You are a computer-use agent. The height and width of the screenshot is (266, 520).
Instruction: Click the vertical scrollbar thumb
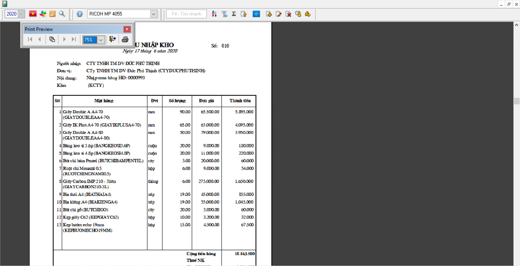516,101
